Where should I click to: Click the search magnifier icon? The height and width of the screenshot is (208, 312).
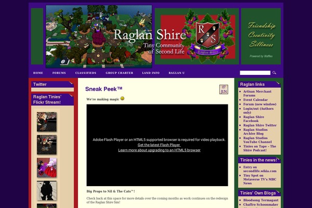point(274,73)
